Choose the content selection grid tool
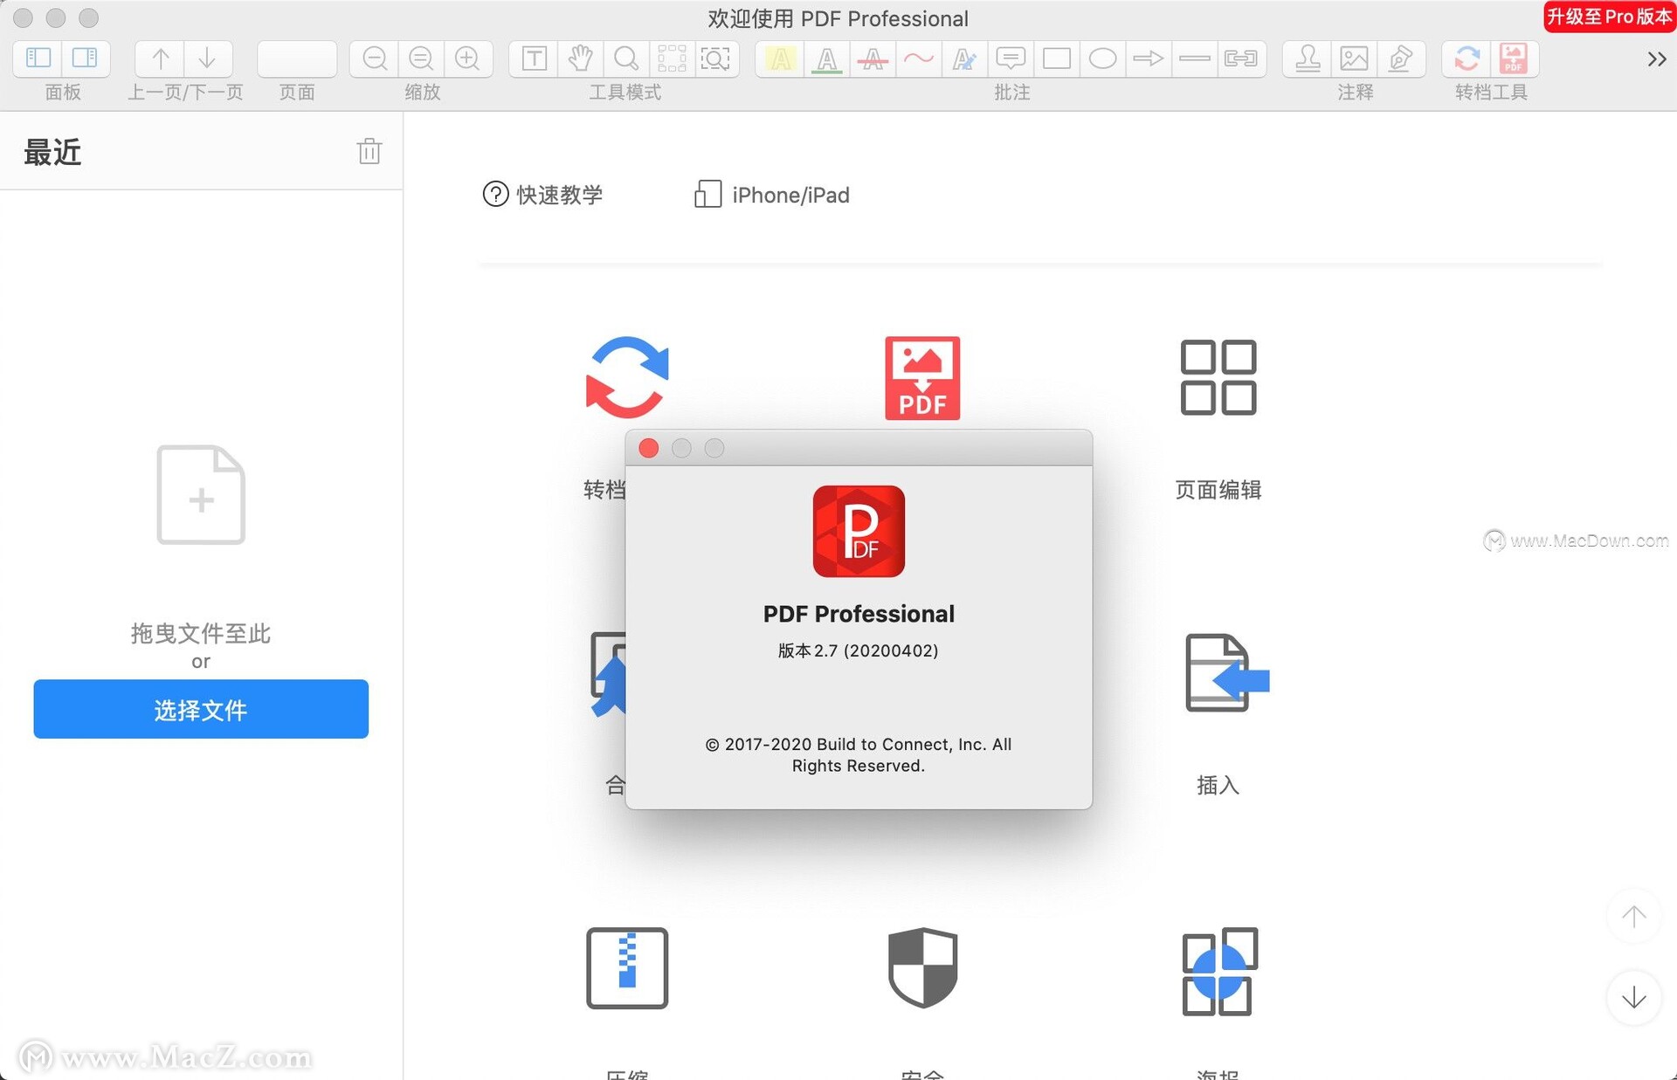This screenshot has height=1080, width=1677. tap(672, 58)
